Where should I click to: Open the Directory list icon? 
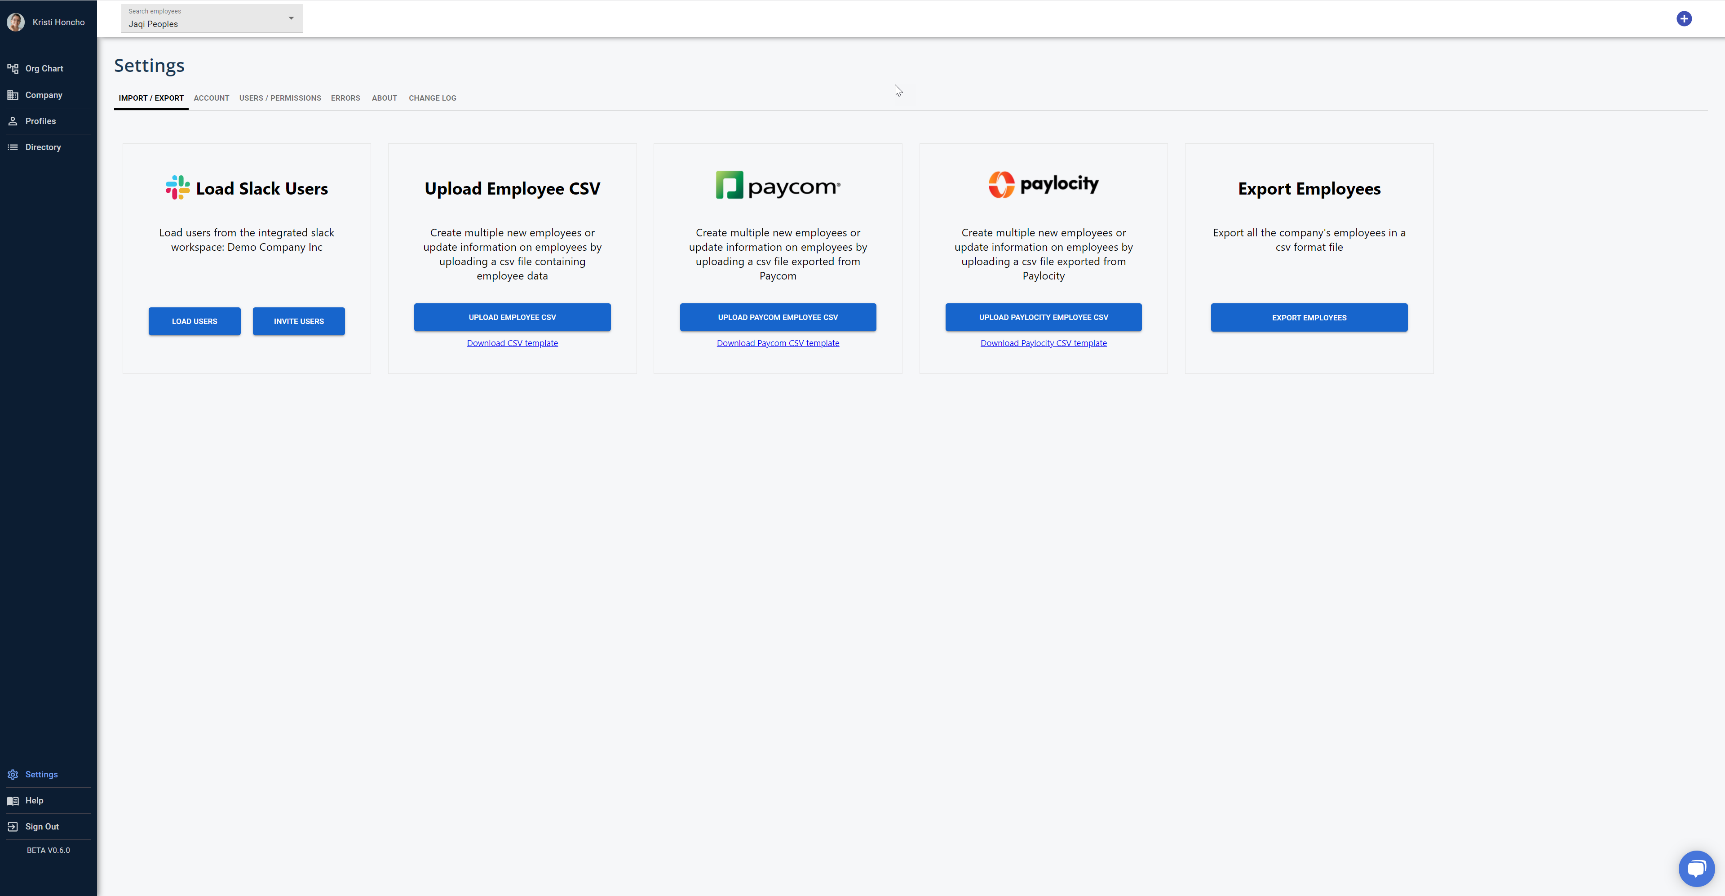tap(13, 147)
